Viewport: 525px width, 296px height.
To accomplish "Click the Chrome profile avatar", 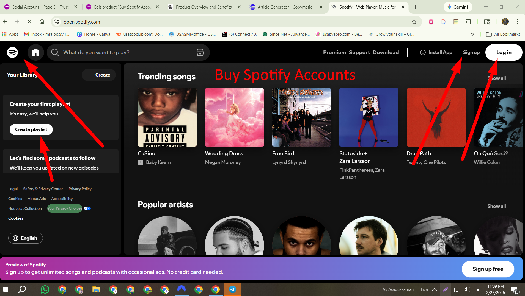I will click(505, 22).
